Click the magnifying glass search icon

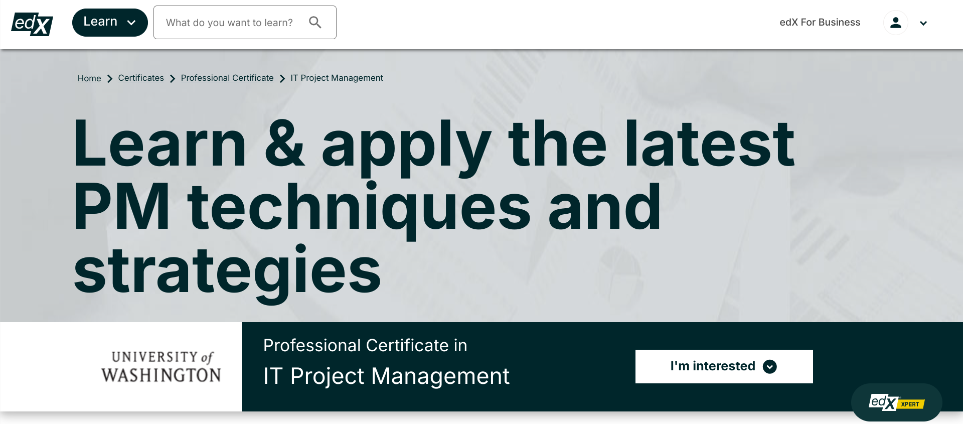coord(315,22)
